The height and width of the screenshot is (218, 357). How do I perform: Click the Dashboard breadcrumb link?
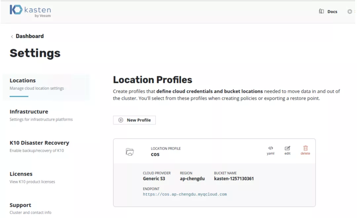29,36
